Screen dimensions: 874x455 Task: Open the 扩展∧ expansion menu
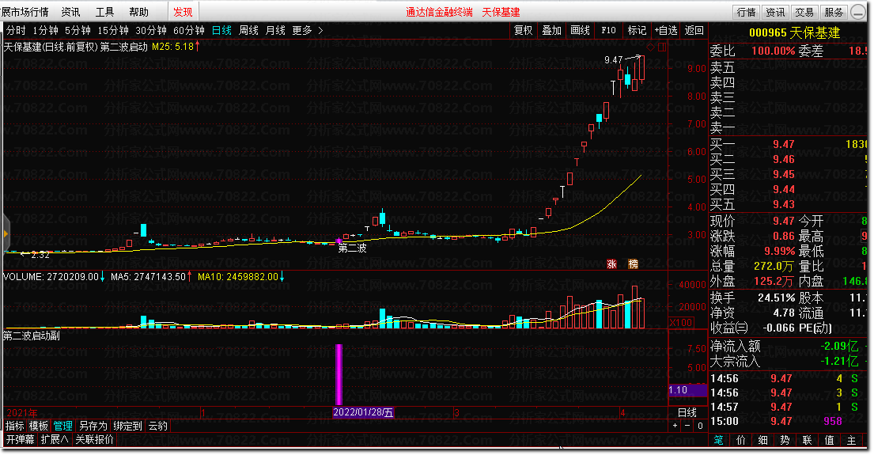55,439
